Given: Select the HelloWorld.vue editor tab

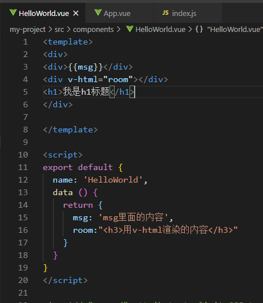Looking at the screenshot, I should (43, 13).
